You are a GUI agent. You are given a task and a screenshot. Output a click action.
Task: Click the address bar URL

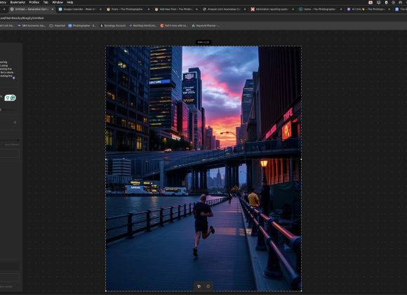[22, 18]
